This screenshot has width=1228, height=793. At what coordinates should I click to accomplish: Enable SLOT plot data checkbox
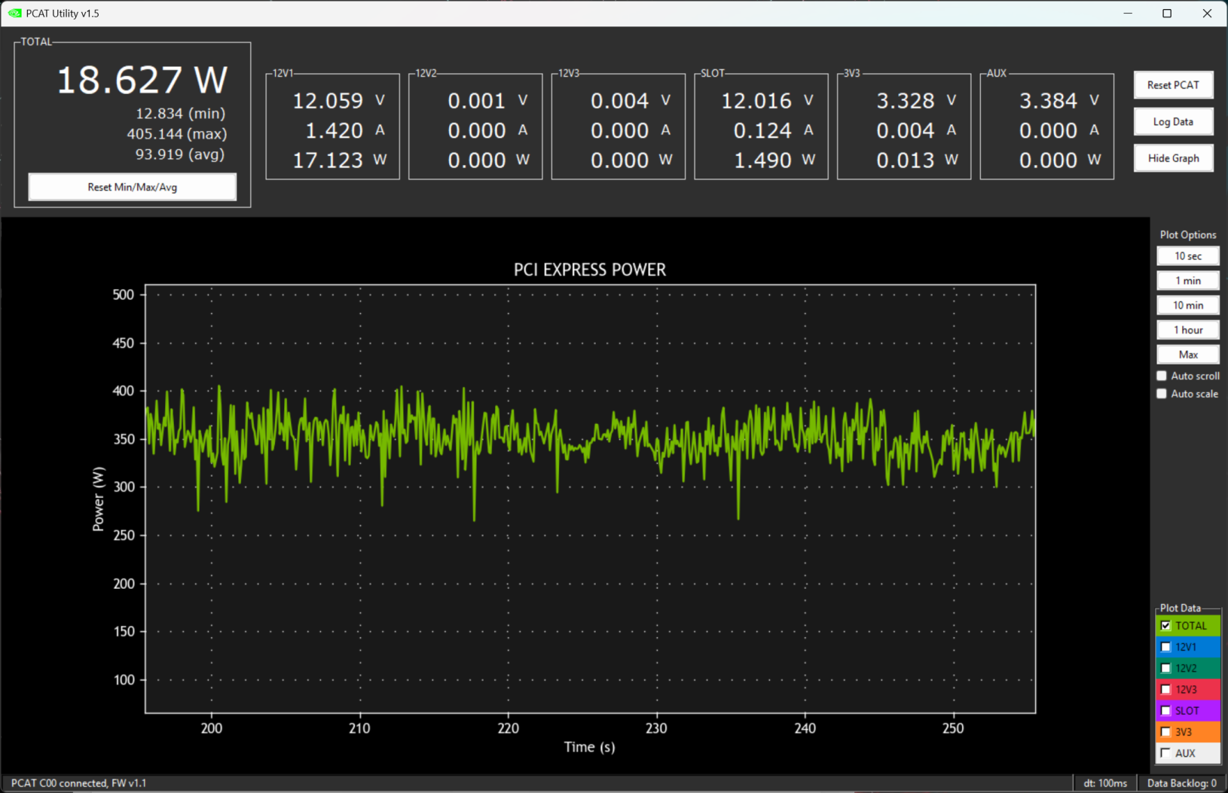pyautogui.click(x=1165, y=710)
